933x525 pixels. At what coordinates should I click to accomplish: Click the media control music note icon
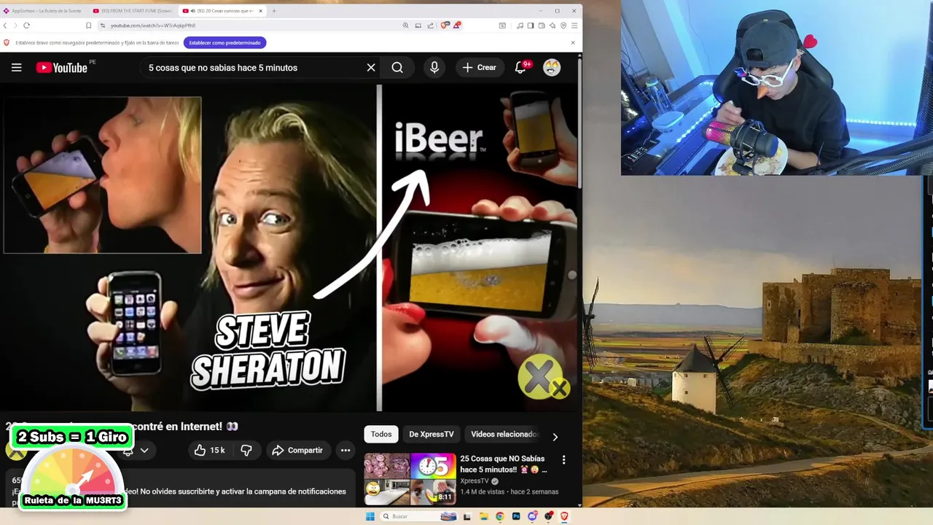(x=520, y=26)
